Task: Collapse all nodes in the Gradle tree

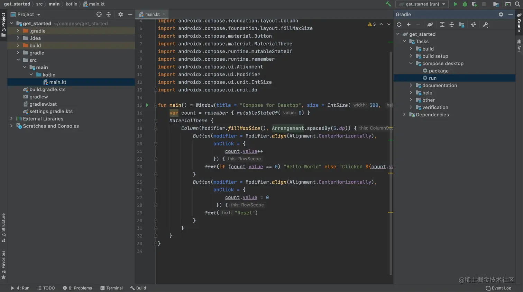Action: pos(452,24)
